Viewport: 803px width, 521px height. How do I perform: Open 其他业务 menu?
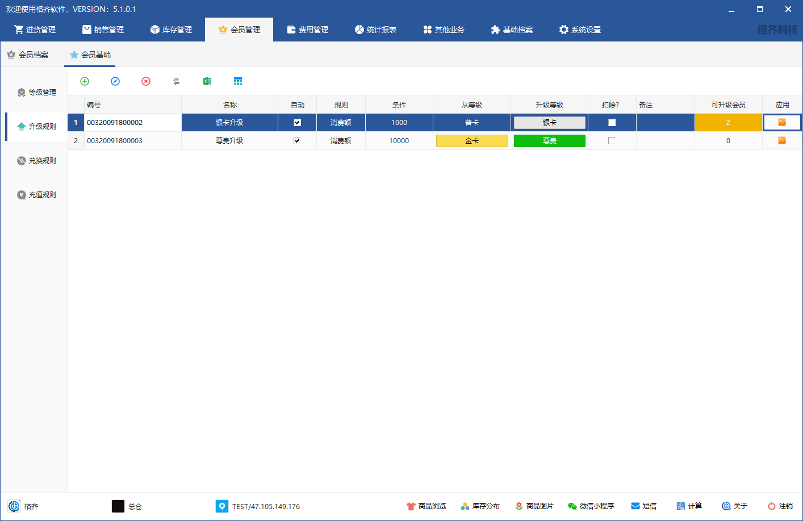(444, 30)
